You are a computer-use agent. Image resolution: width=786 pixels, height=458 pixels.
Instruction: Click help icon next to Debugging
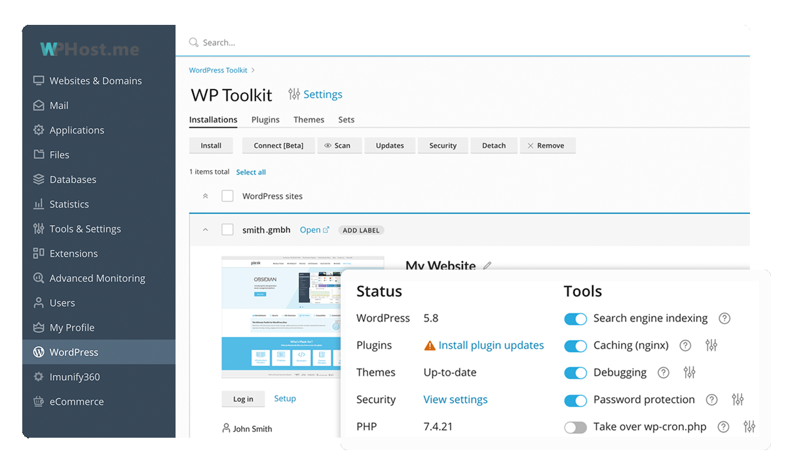tap(664, 373)
